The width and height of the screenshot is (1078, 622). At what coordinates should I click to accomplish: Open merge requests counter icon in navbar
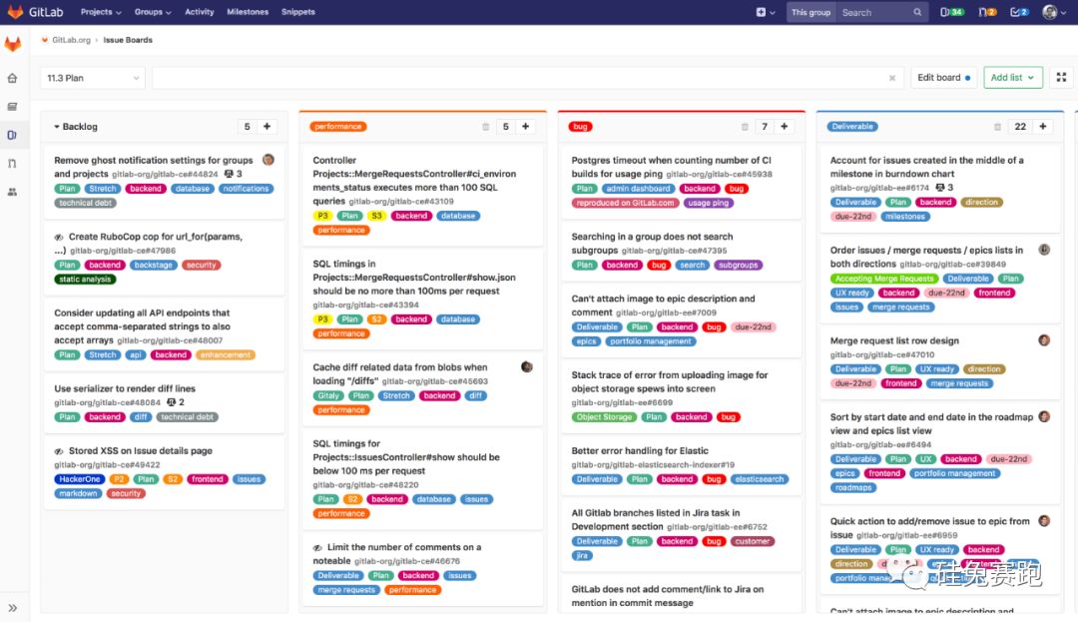click(987, 12)
